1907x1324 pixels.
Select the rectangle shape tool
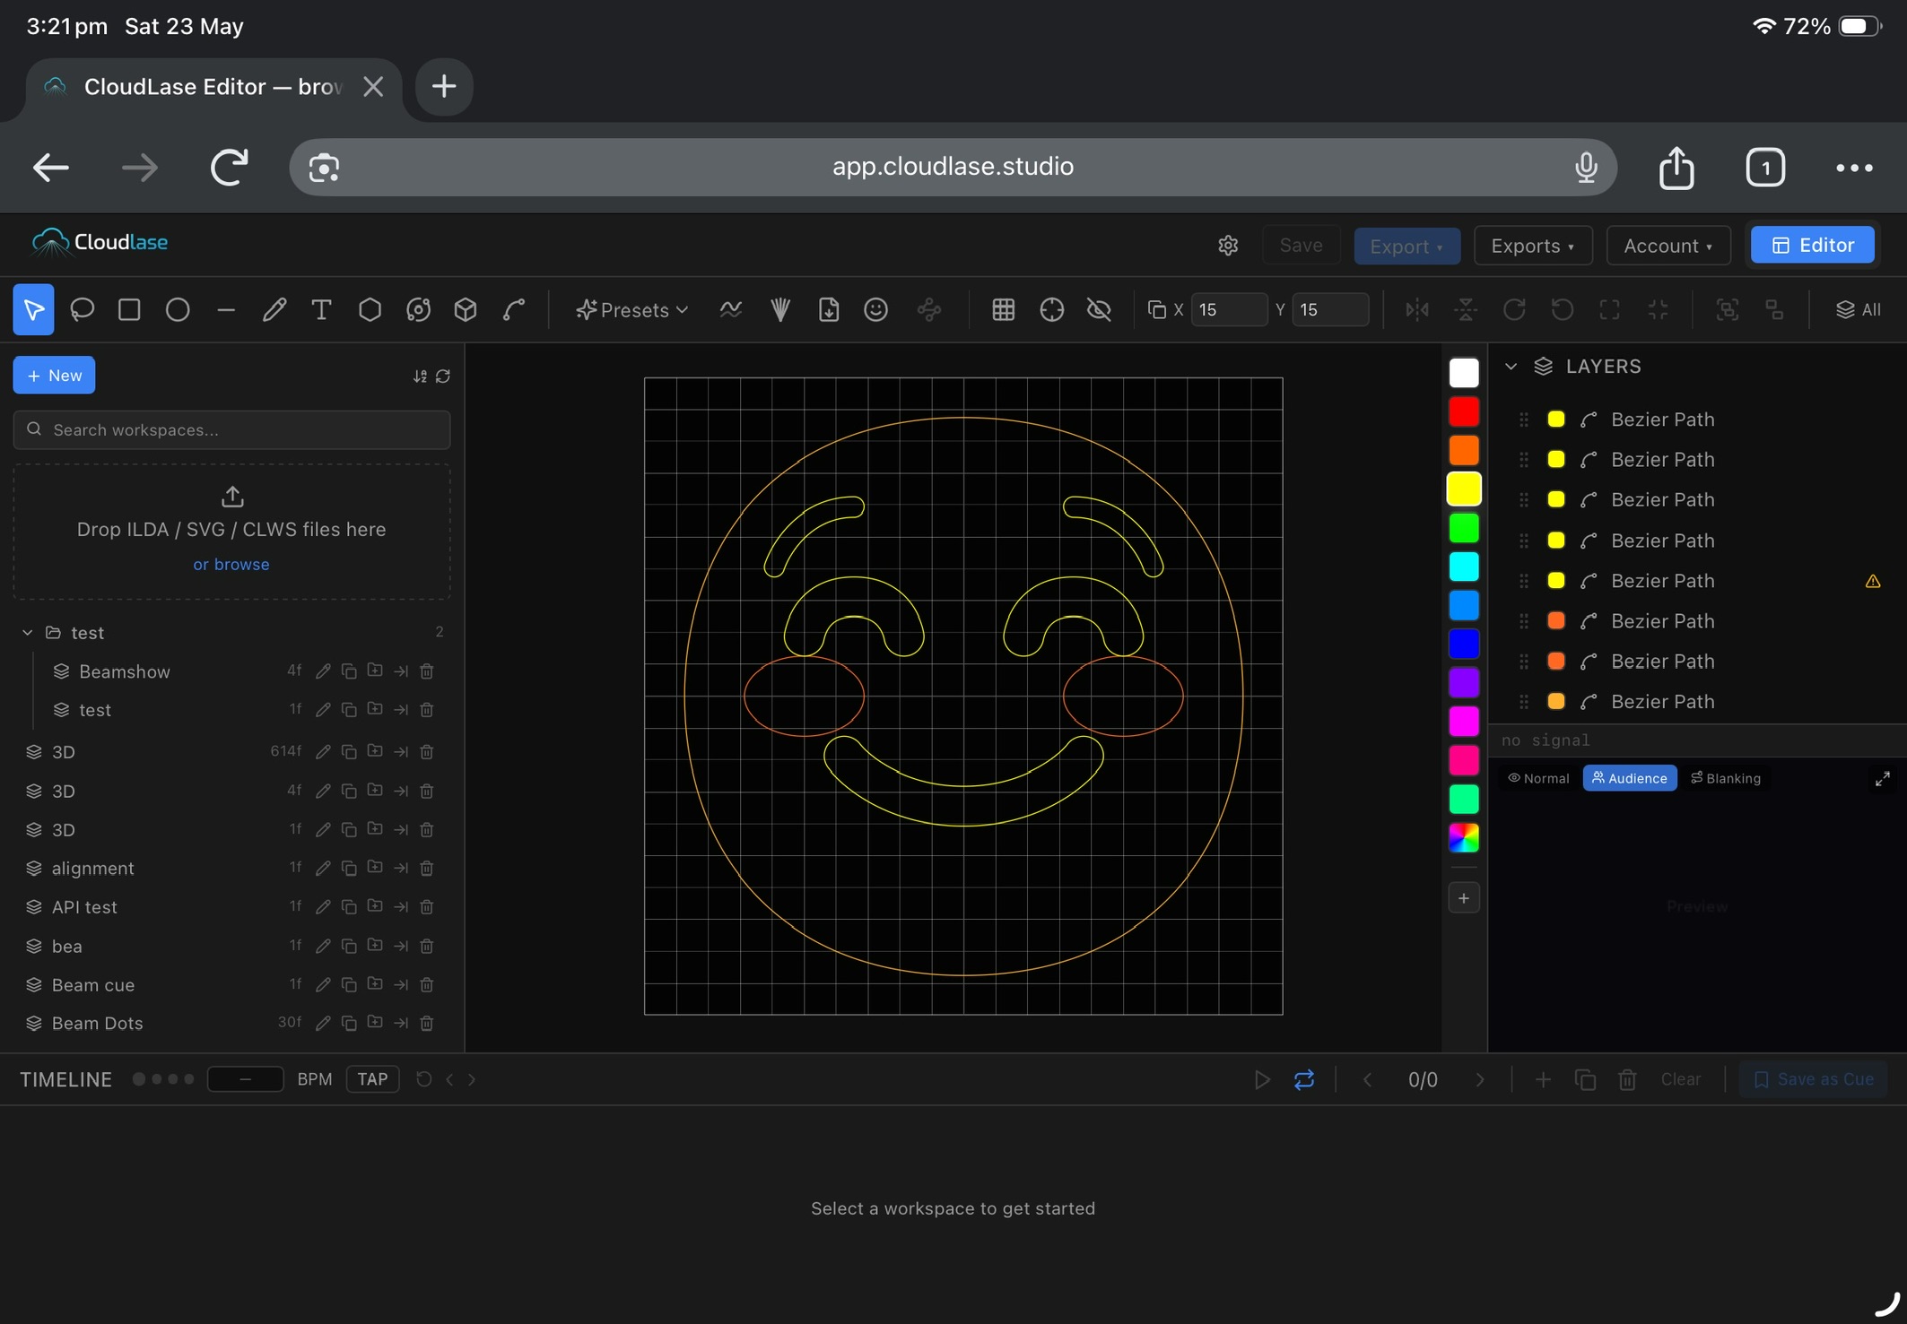click(x=129, y=310)
